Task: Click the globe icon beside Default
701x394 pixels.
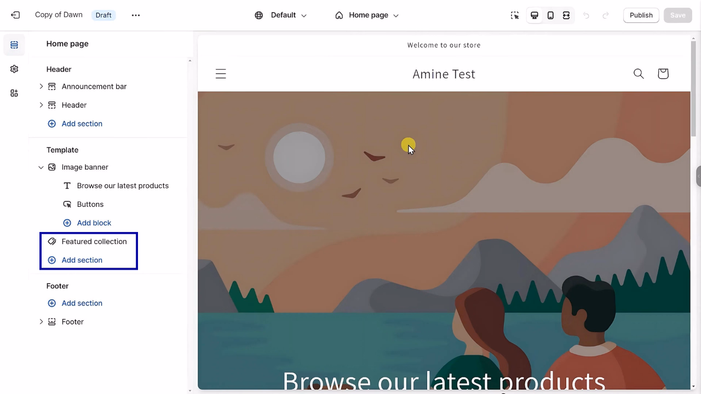Action: pos(259,15)
